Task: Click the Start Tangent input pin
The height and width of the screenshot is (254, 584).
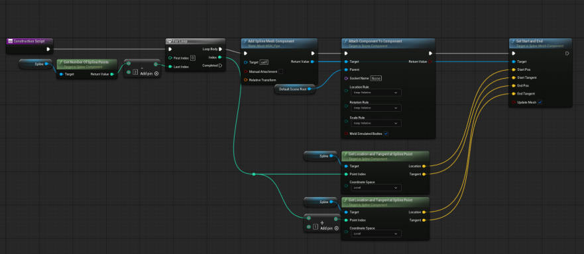Action: (x=514, y=78)
